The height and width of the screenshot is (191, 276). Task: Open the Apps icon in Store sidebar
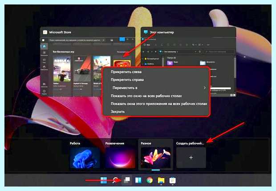[x=44, y=53]
